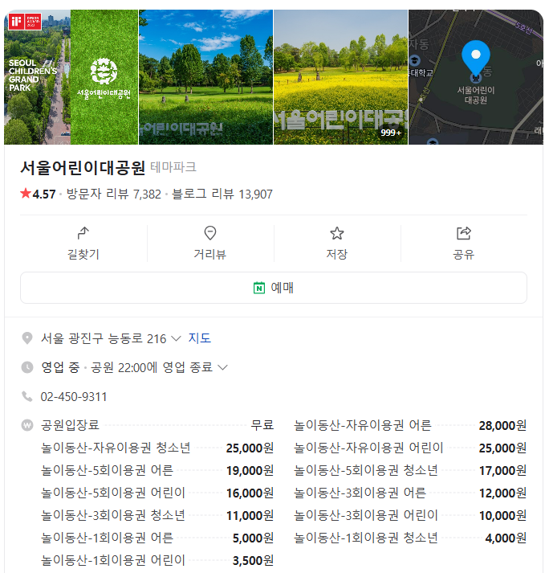Click the 공유 label
Viewport: 545px width, 573px height.
coord(464,254)
